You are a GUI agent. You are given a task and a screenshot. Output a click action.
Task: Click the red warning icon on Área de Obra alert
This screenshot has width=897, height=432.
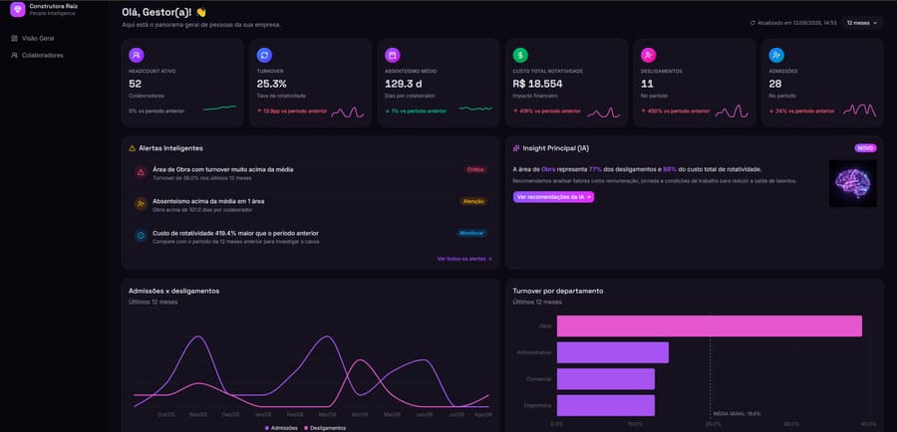click(141, 172)
